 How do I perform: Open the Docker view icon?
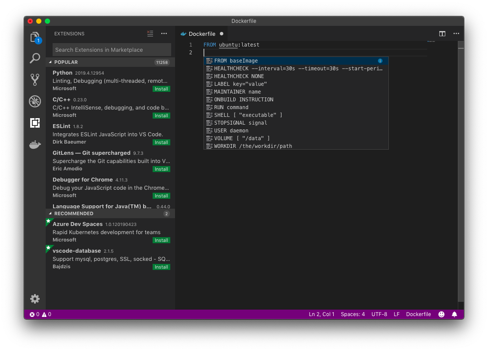coord(35,144)
